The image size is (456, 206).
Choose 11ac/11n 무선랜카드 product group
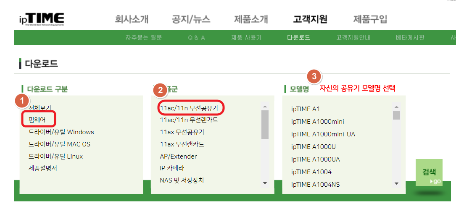pyautogui.click(x=189, y=120)
